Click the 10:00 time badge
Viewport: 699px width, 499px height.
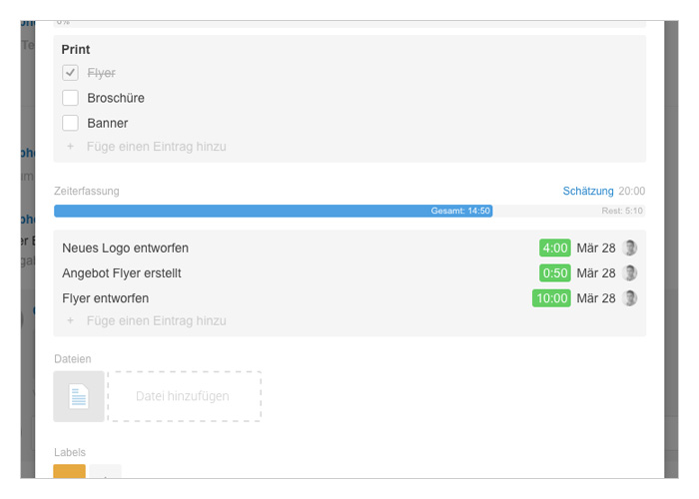click(x=551, y=298)
